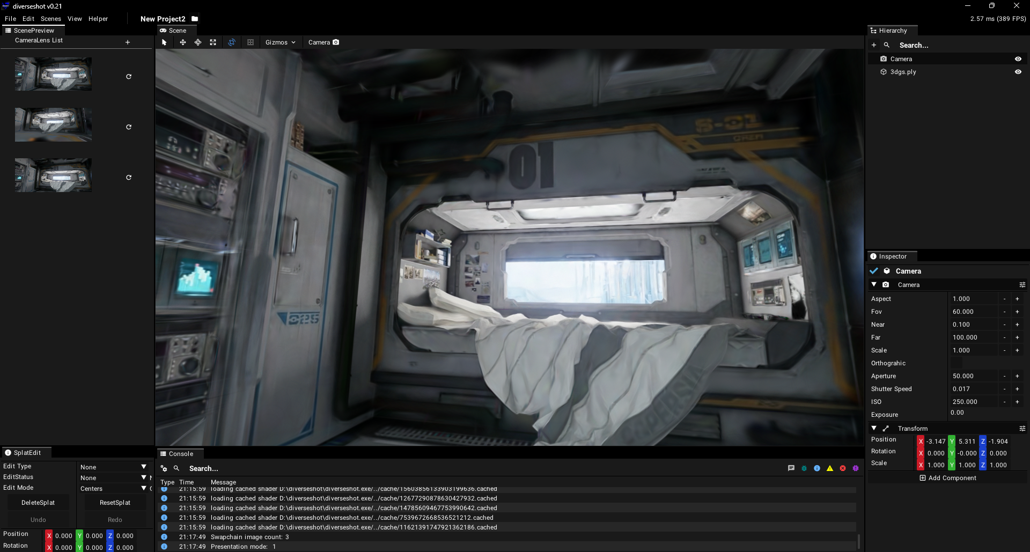Open Camera component settings sliders icon
The image size is (1030, 552).
[1022, 285]
